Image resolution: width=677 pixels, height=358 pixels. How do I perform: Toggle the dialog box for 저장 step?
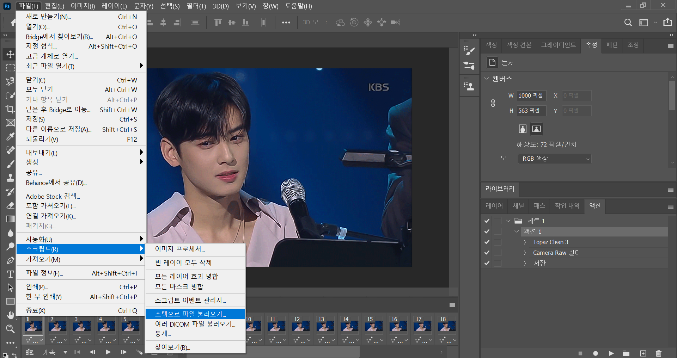pos(498,263)
